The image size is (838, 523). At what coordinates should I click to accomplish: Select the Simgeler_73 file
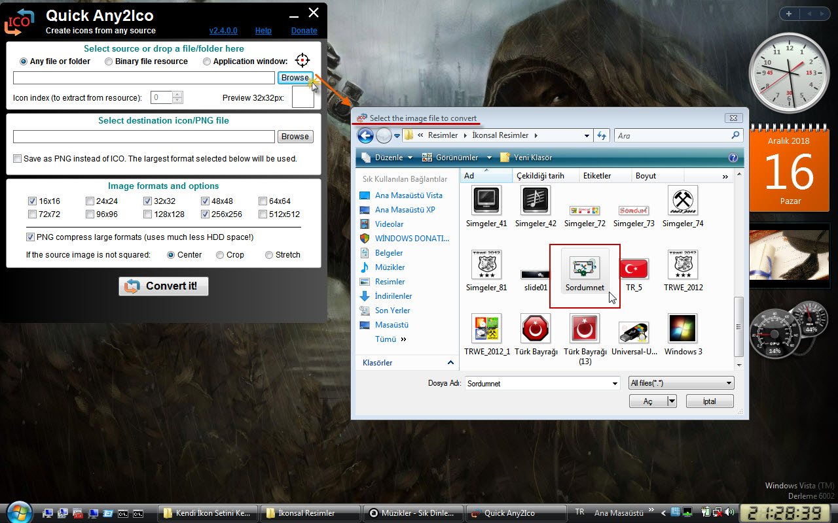click(634, 216)
